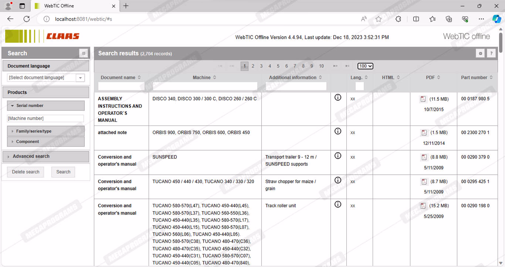Open PDF icon for DISCO 340 manual

(x=423, y=99)
